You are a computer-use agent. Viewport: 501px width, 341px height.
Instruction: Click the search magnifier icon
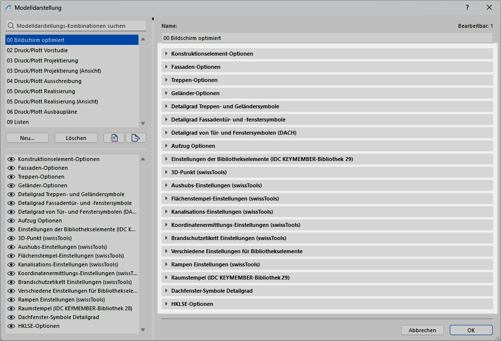click(11, 26)
